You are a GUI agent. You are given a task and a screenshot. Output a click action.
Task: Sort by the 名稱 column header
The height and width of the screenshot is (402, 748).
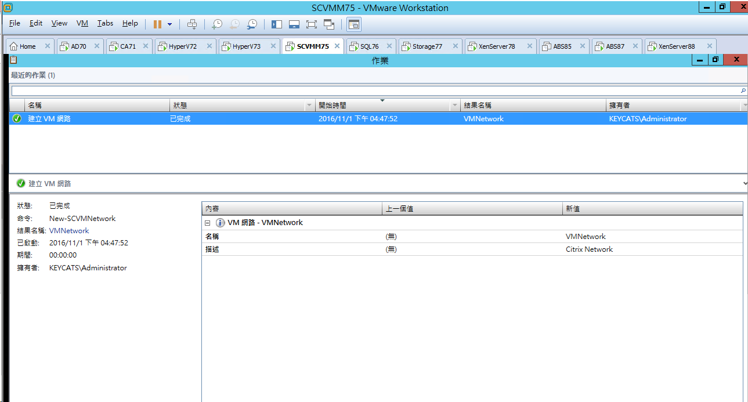(x=97, y=106)
